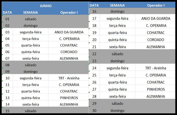Select the JUNHO title header cell
The width and height of the screenshot is (177, 115).
[x=45, y=6]
